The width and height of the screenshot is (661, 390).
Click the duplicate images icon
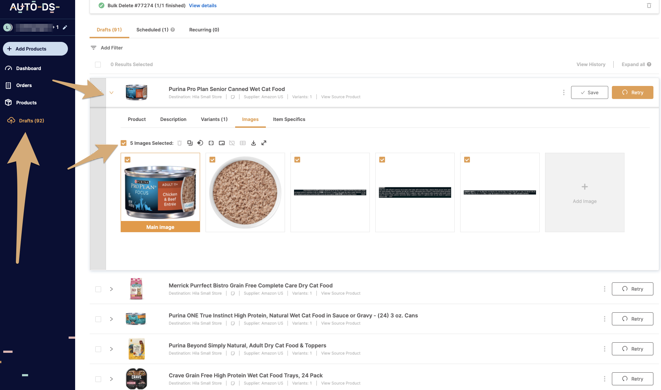(x=190, y=143)
